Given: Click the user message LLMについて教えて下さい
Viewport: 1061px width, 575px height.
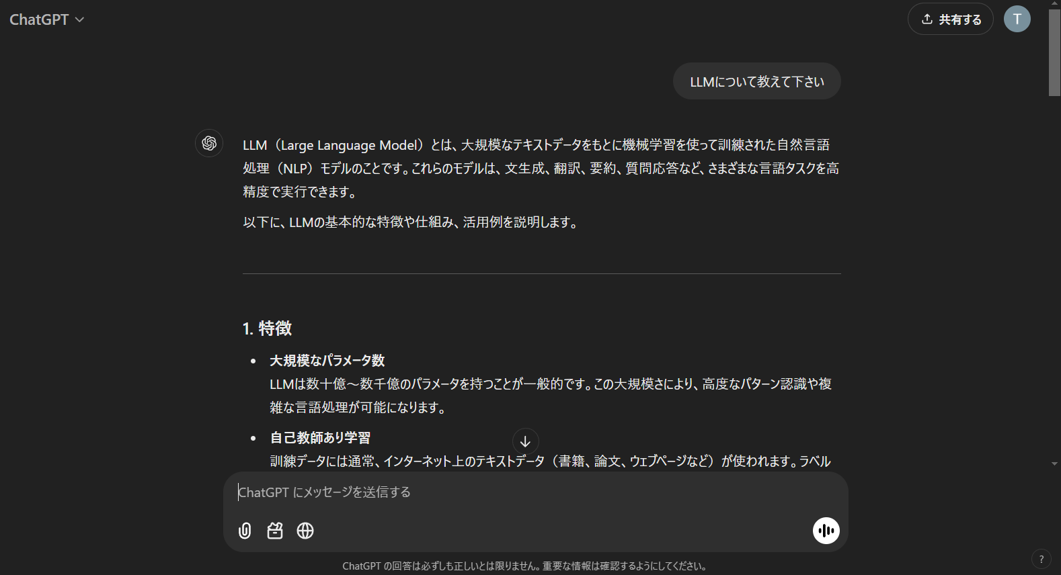Looking at the screenshot, I should pos(757,81).
